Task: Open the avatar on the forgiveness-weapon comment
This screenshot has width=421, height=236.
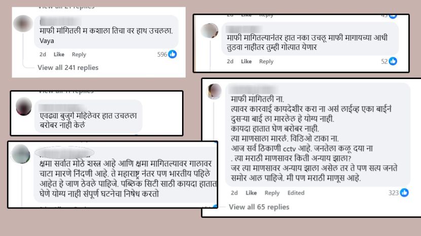Action: click(21, 153)
